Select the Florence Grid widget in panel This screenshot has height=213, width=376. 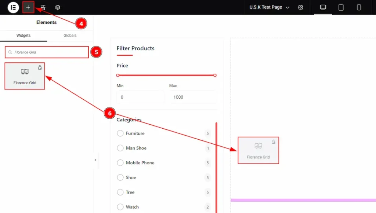coord(25,76)
